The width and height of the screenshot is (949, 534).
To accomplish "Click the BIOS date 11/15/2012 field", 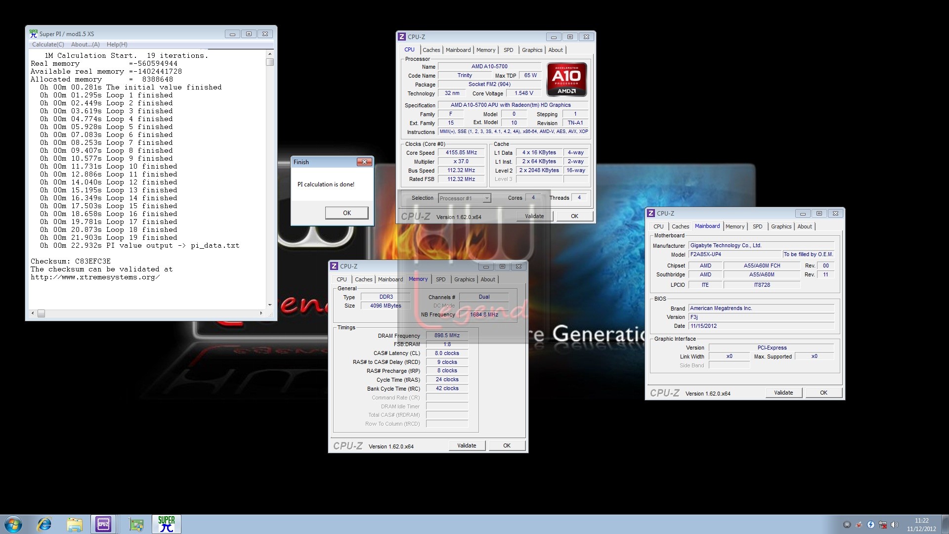I will (x=761, y=326).
